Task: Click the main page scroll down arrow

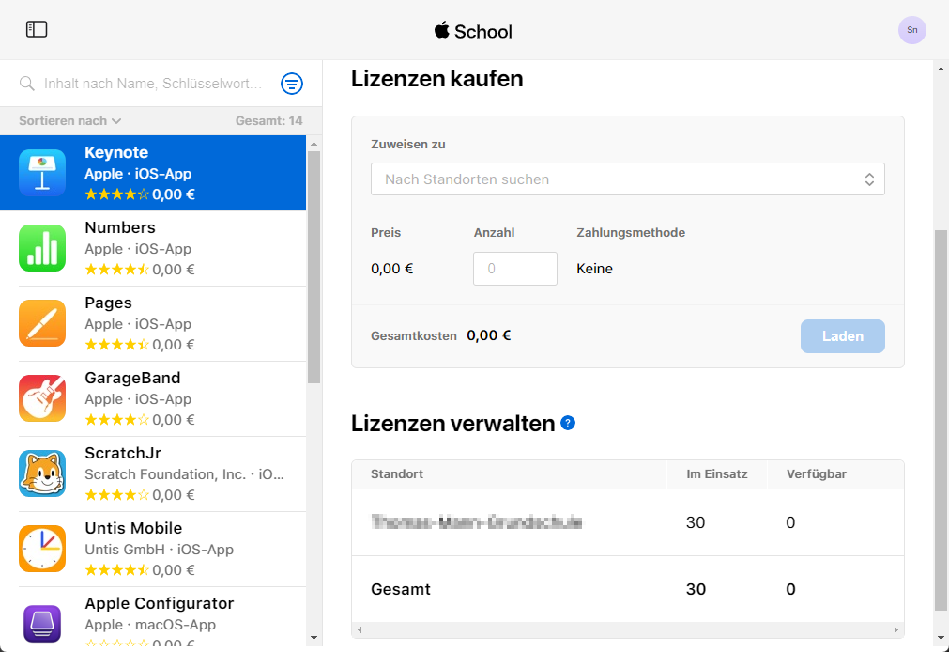Action: click(941, 638)
